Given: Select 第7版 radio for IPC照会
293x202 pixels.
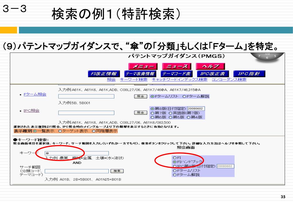Looking at the screenshot, I should 152,113.
